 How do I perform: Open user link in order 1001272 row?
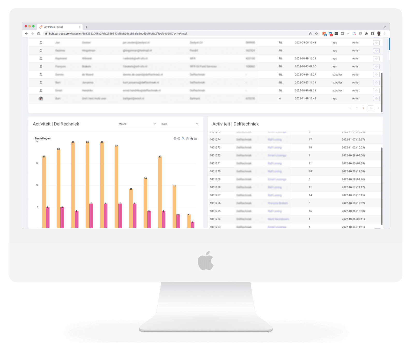277,155
